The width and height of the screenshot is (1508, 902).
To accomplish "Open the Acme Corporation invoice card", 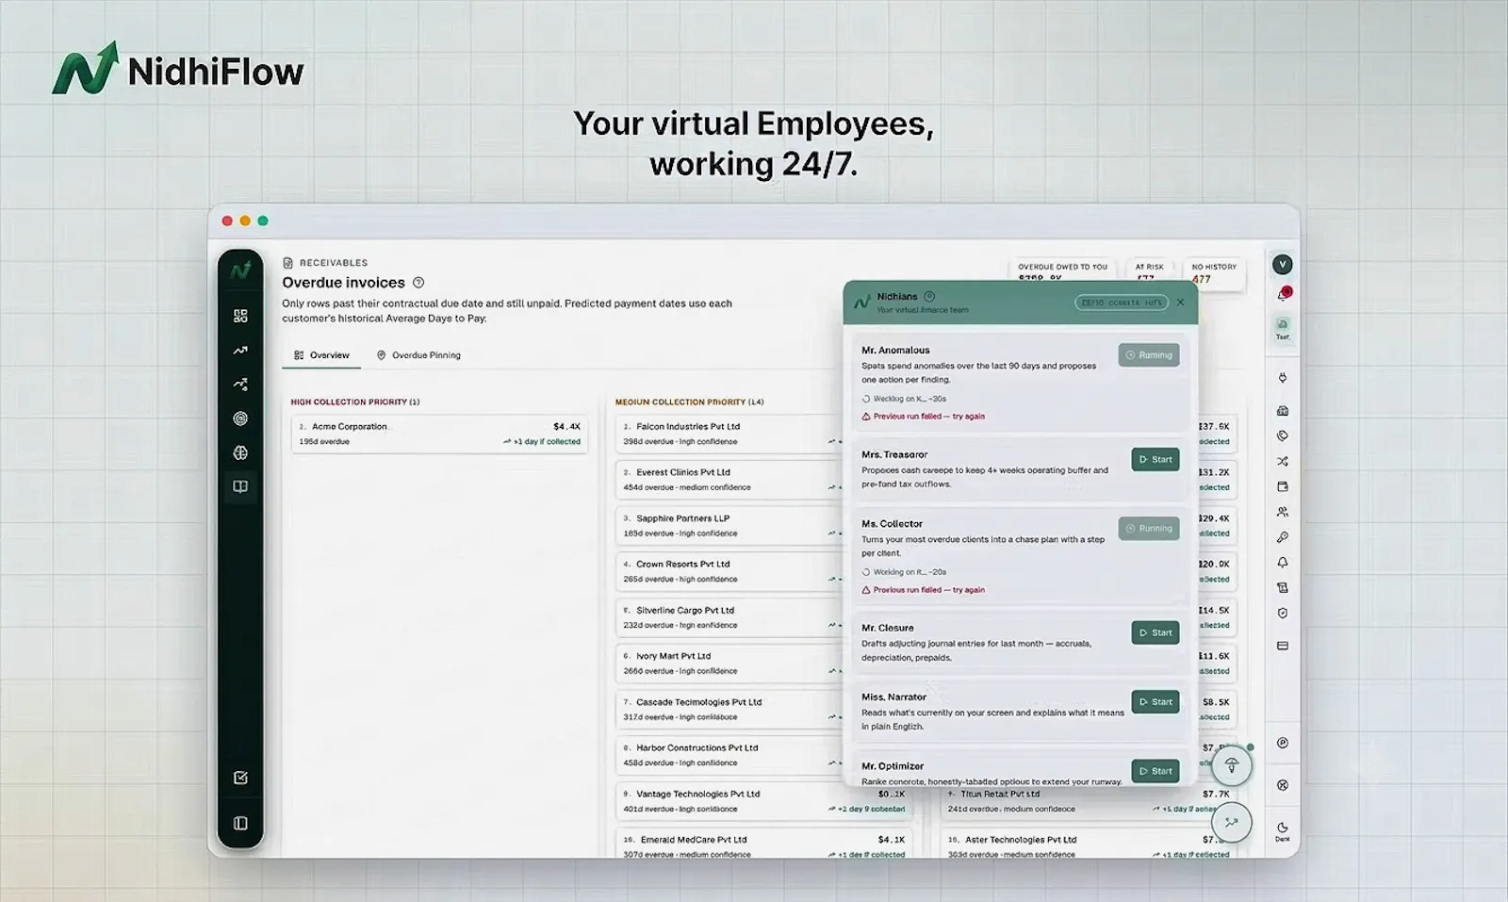I will click(x=440, y=434).
